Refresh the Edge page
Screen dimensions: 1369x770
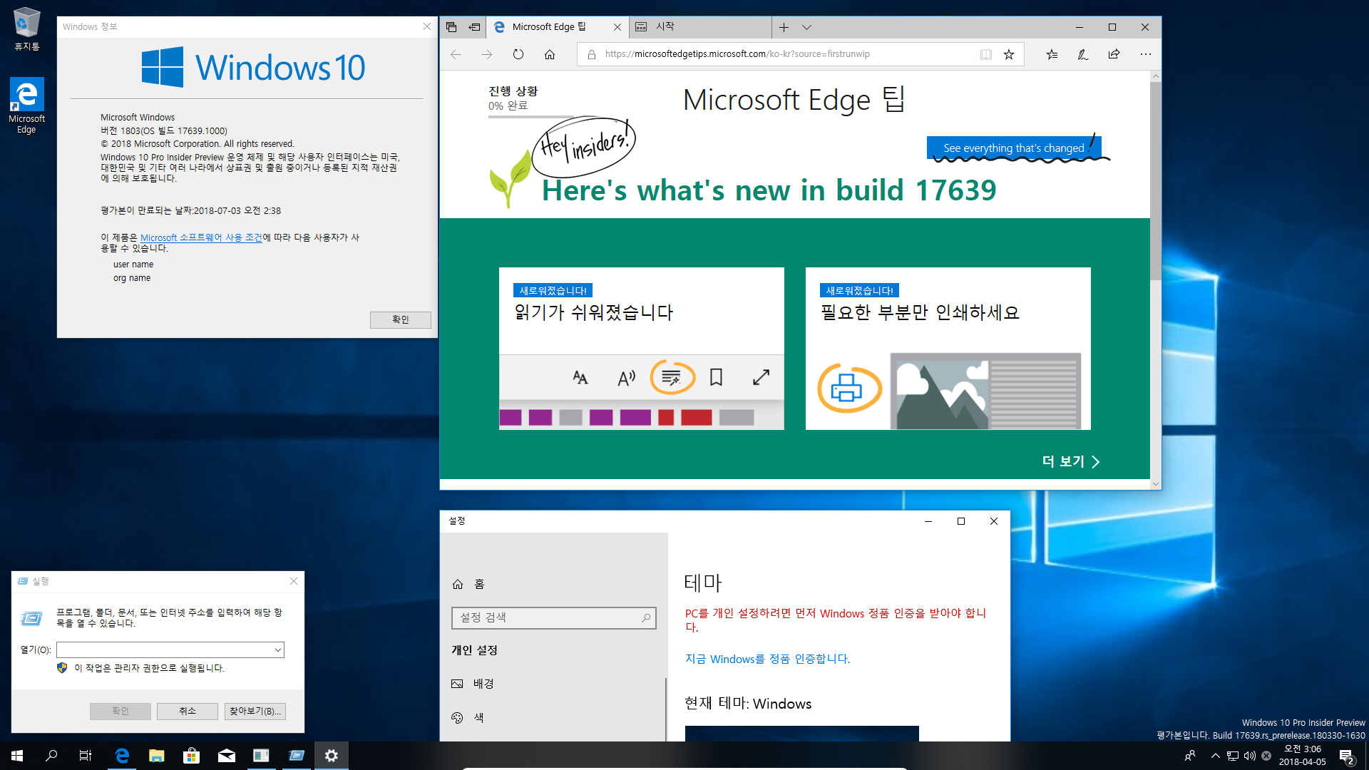(518, 54)
